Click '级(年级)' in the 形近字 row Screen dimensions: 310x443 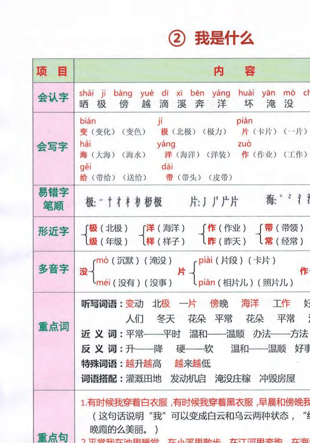click(x=108, y=241)
